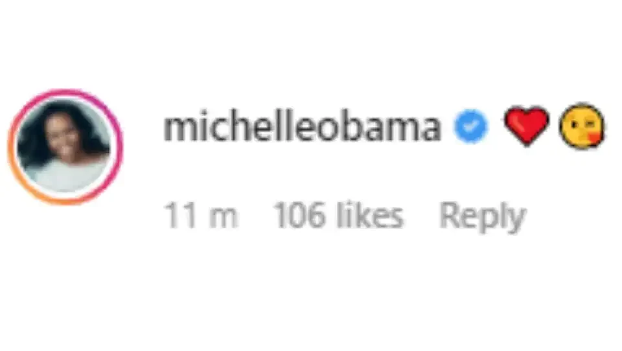
Task: View the 106 likes list
Action: pos(338,216)
